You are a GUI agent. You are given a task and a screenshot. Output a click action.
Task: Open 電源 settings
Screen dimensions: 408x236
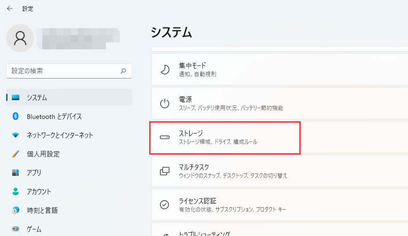click(x=280, y=103)
